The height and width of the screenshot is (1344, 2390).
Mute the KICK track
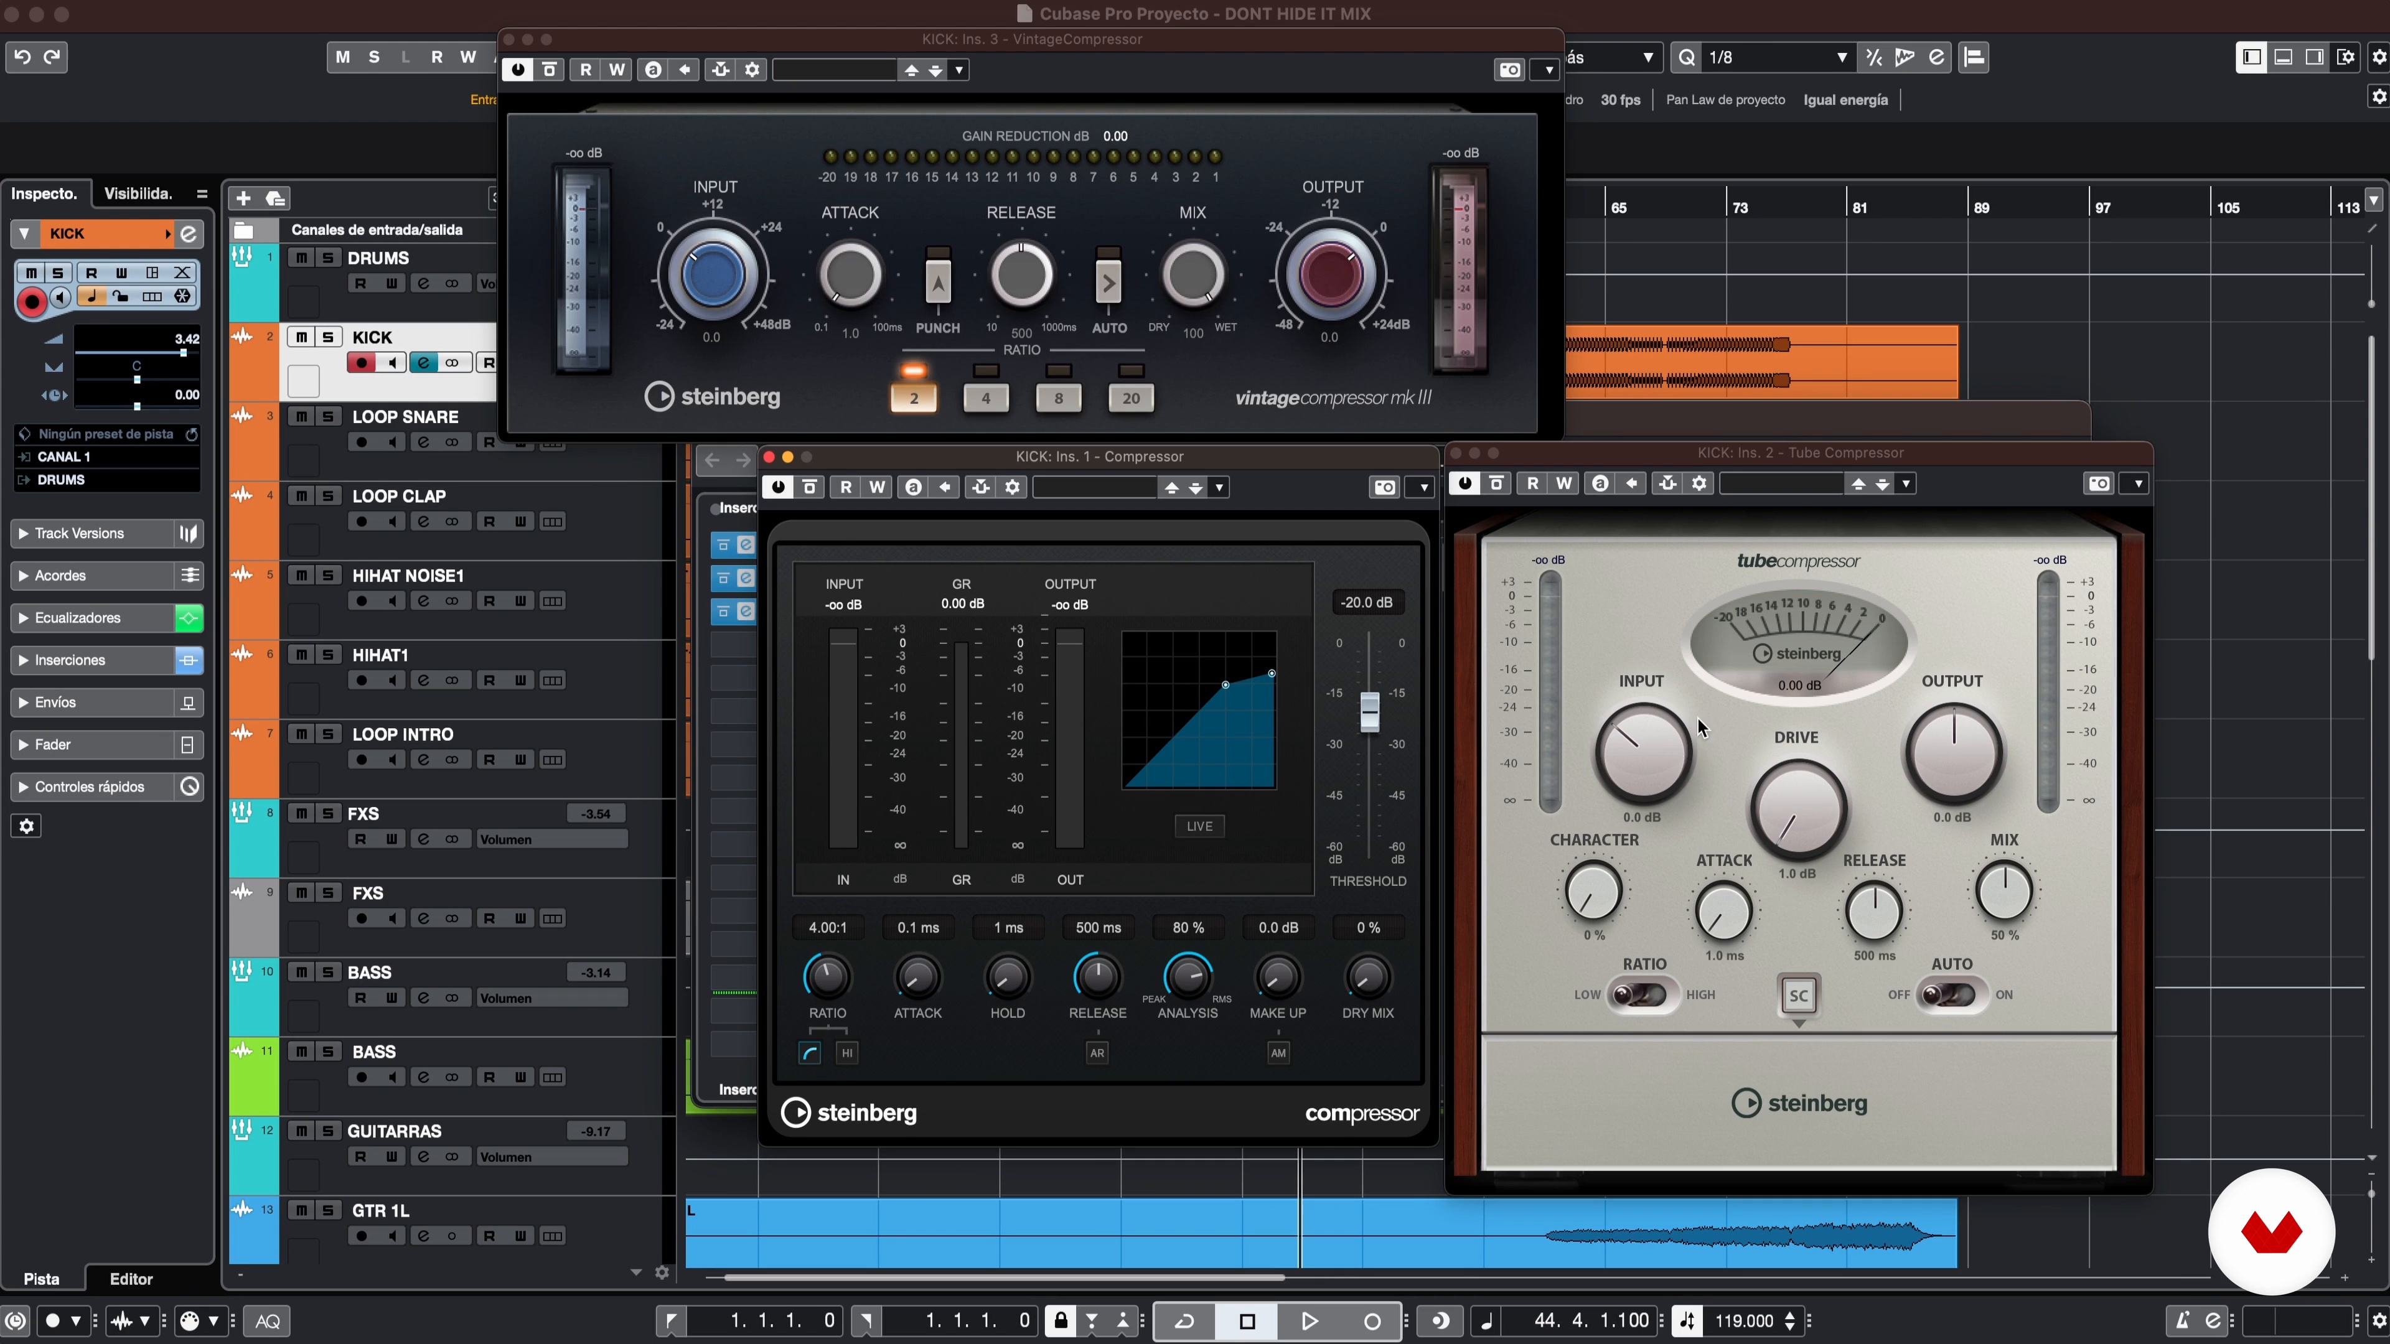click(x=301, y=337)
